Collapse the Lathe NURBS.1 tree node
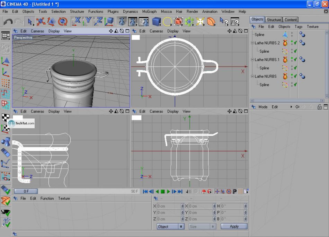329x237 pixels. [252, 60]
